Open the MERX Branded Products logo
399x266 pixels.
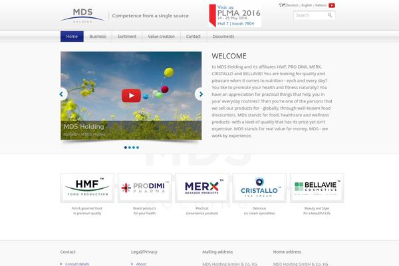[x=202, y=188]
